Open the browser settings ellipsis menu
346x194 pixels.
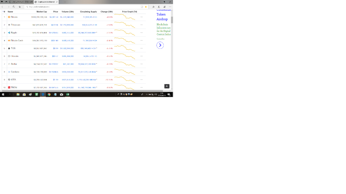170,7
